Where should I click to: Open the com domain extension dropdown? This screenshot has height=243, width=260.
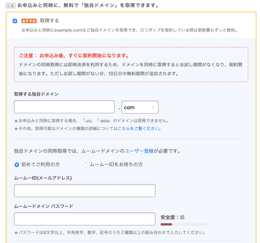[x=140, y=107]
